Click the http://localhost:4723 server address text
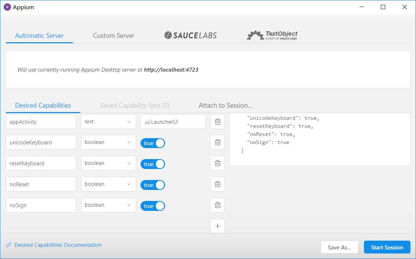416x259 pixels. (171, 69)
